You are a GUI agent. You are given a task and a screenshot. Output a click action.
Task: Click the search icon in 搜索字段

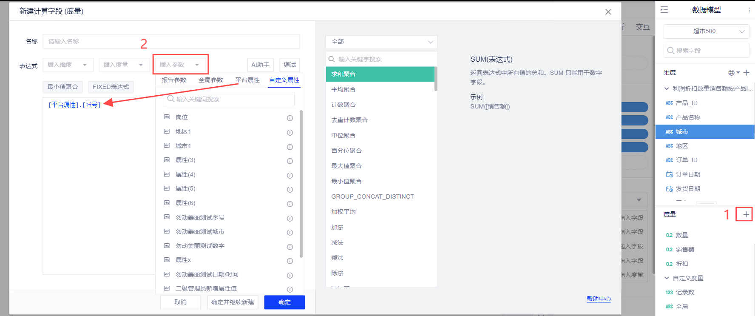(670, 51)
